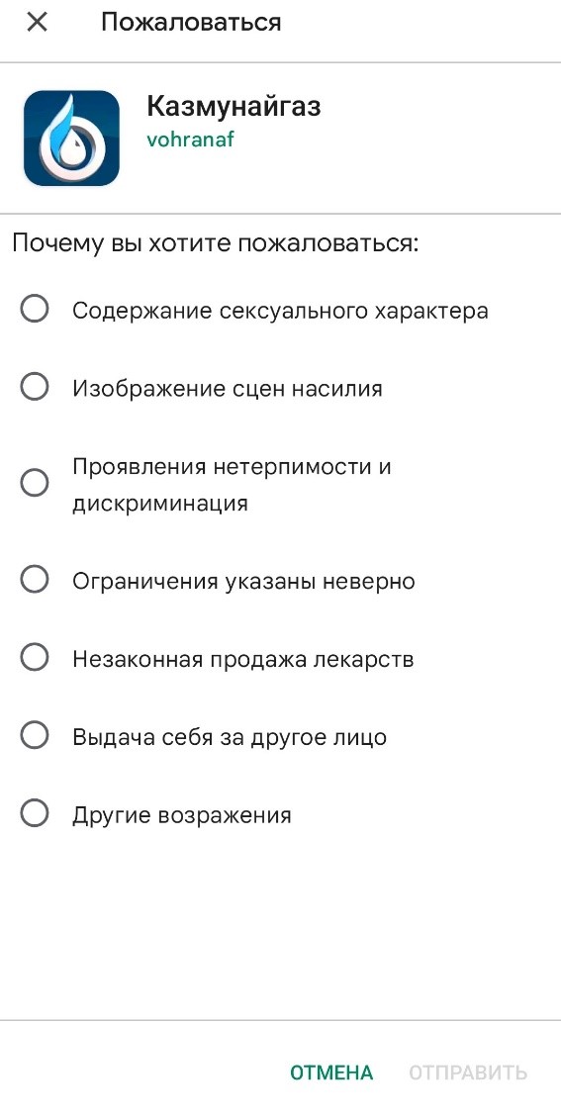Select Содержание сексуального характера radio button

[35, 310]
